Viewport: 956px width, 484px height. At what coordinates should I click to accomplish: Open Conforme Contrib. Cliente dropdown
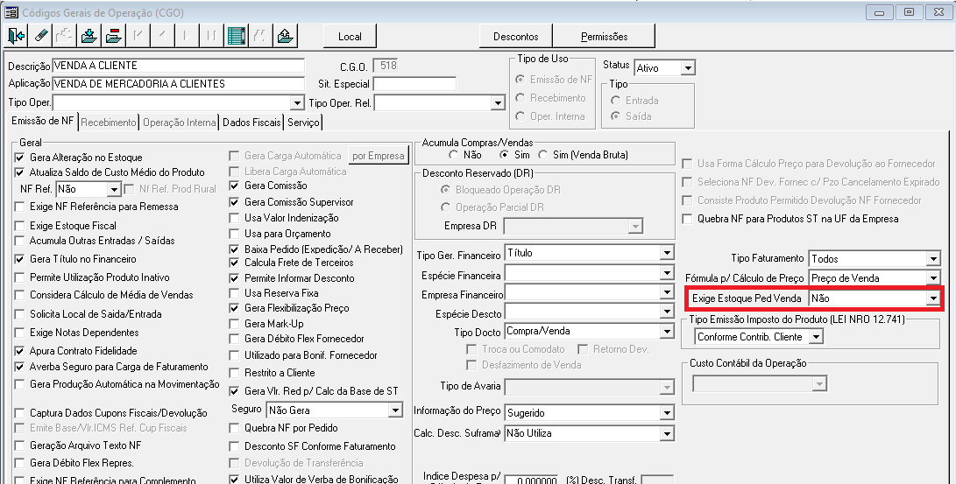coord(817,337)
